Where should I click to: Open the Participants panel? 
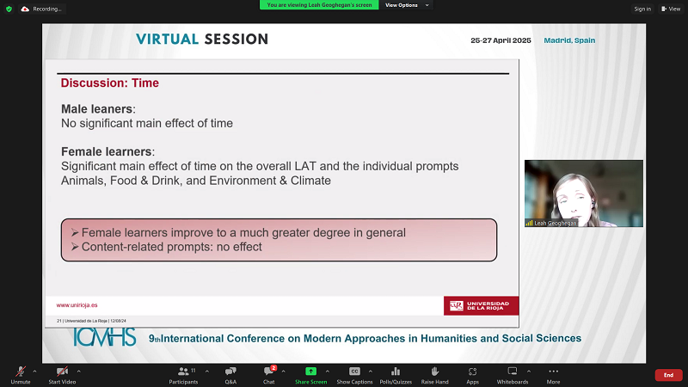click(x=183, y=374)
